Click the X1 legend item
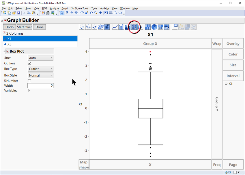 229,84
